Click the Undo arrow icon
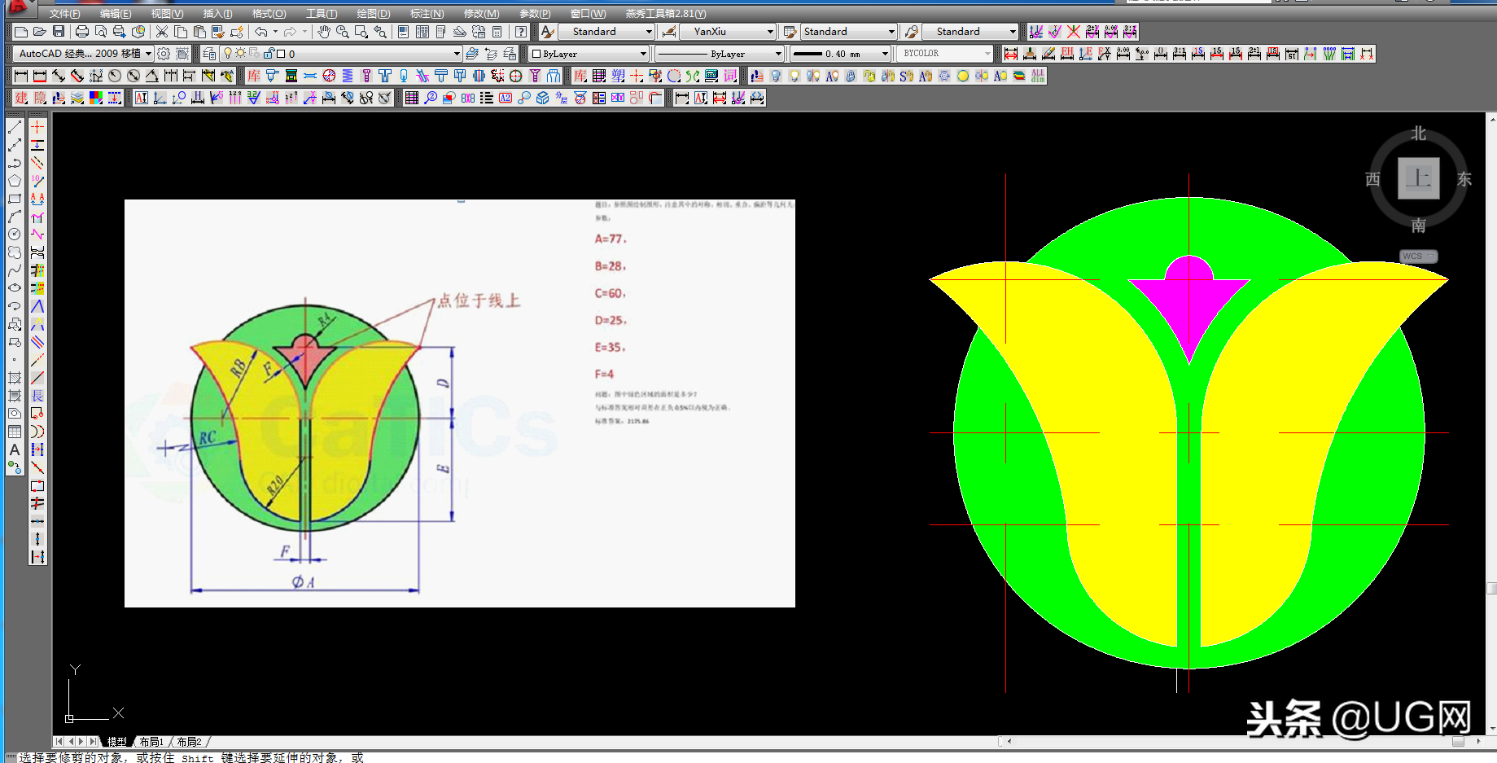Screen dimensions: 1497x763 point(260,32)
